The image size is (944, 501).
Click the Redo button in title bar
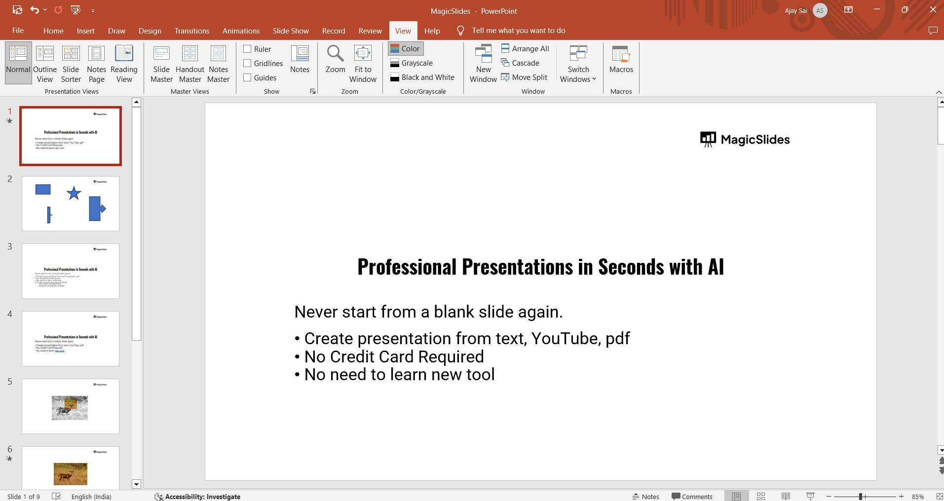(58, 10)
